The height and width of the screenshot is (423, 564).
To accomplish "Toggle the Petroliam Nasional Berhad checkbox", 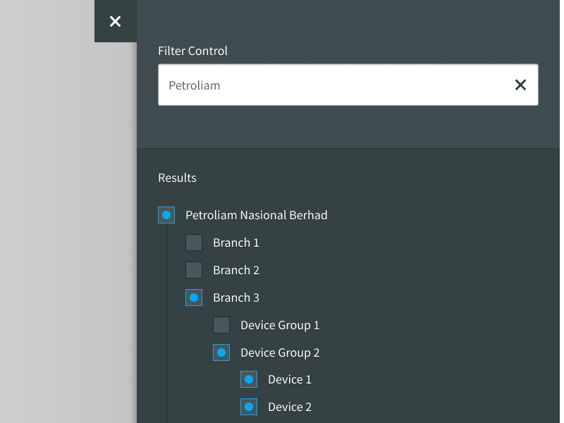I will [166, 215].
